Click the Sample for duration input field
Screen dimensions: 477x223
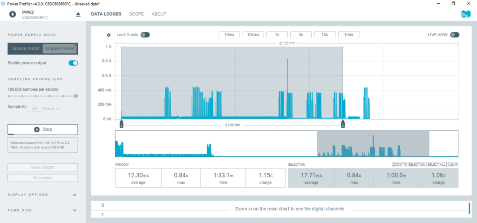(34, 108)
